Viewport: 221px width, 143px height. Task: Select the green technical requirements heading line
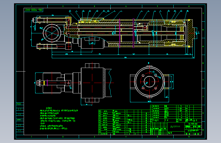(49, 108)
